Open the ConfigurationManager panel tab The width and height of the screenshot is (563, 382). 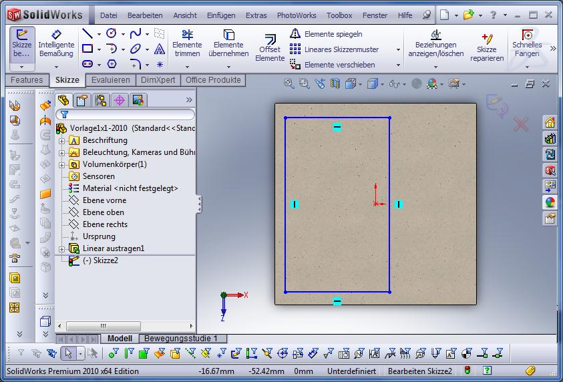click(101, 100)
